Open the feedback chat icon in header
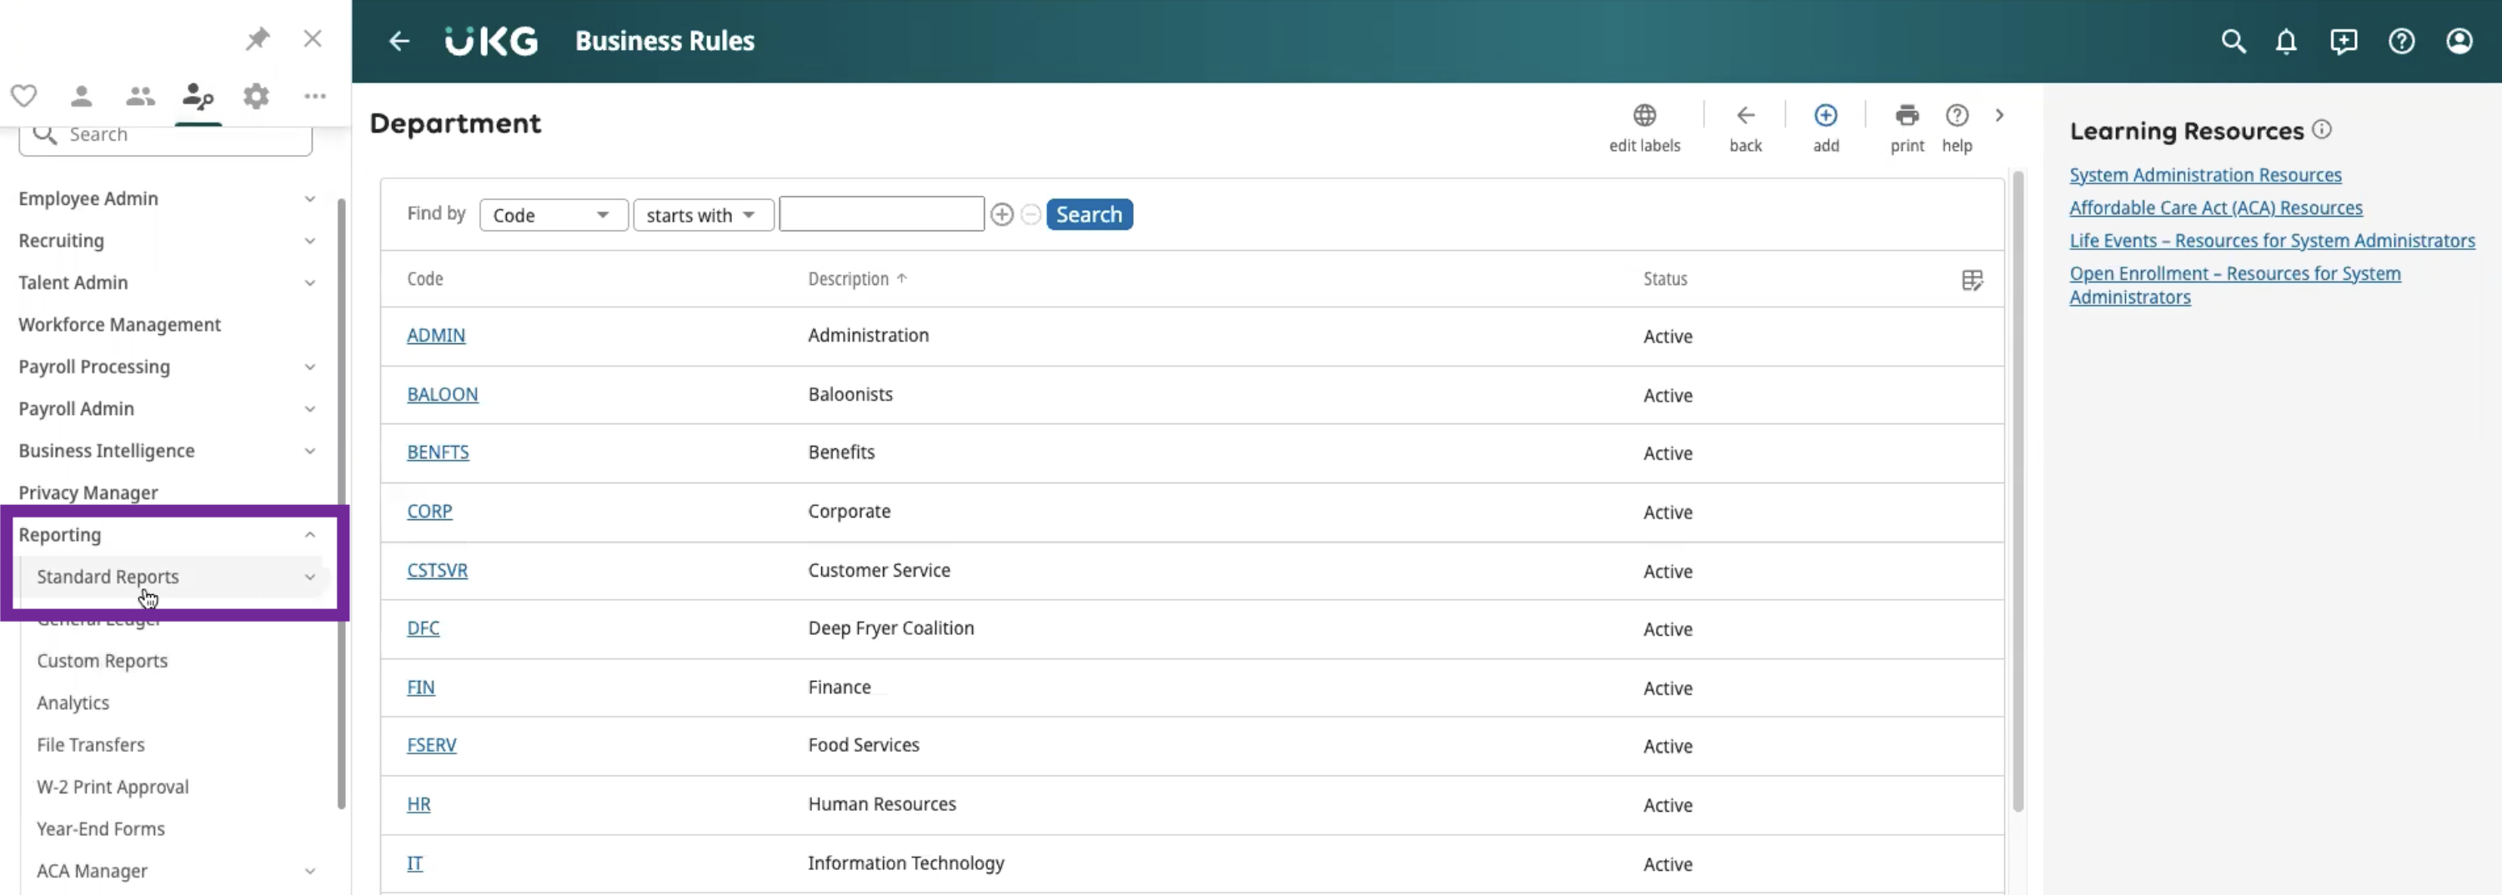This screenshot has height=895, width=2502. pyautogui.click(x=2343, y=41)
